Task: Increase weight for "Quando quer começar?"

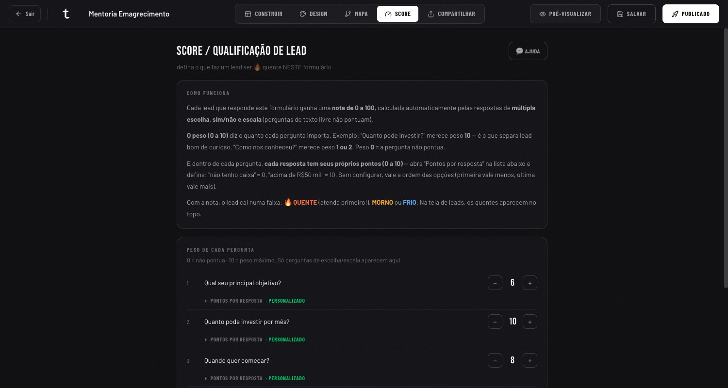Action: click(530, 360)
